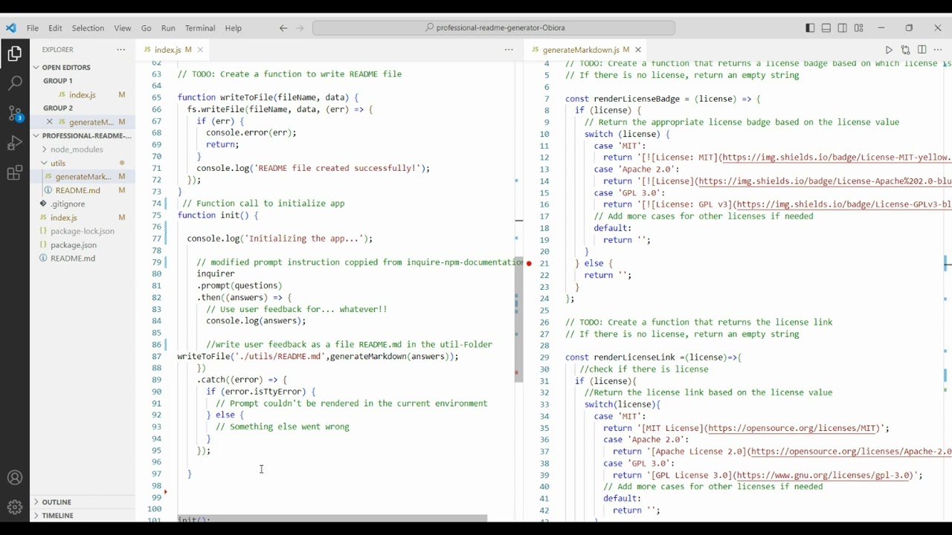Follow the shields.io License-MIT-yellow badge link
The width and height of the screenshot is (952, 535).
click(837, 158)
